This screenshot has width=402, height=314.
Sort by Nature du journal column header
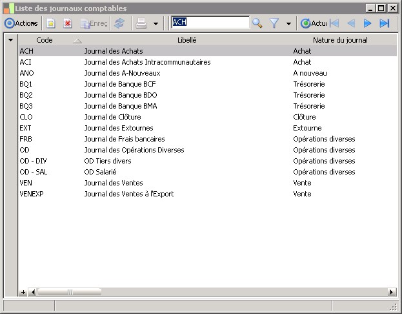point(340,40)
